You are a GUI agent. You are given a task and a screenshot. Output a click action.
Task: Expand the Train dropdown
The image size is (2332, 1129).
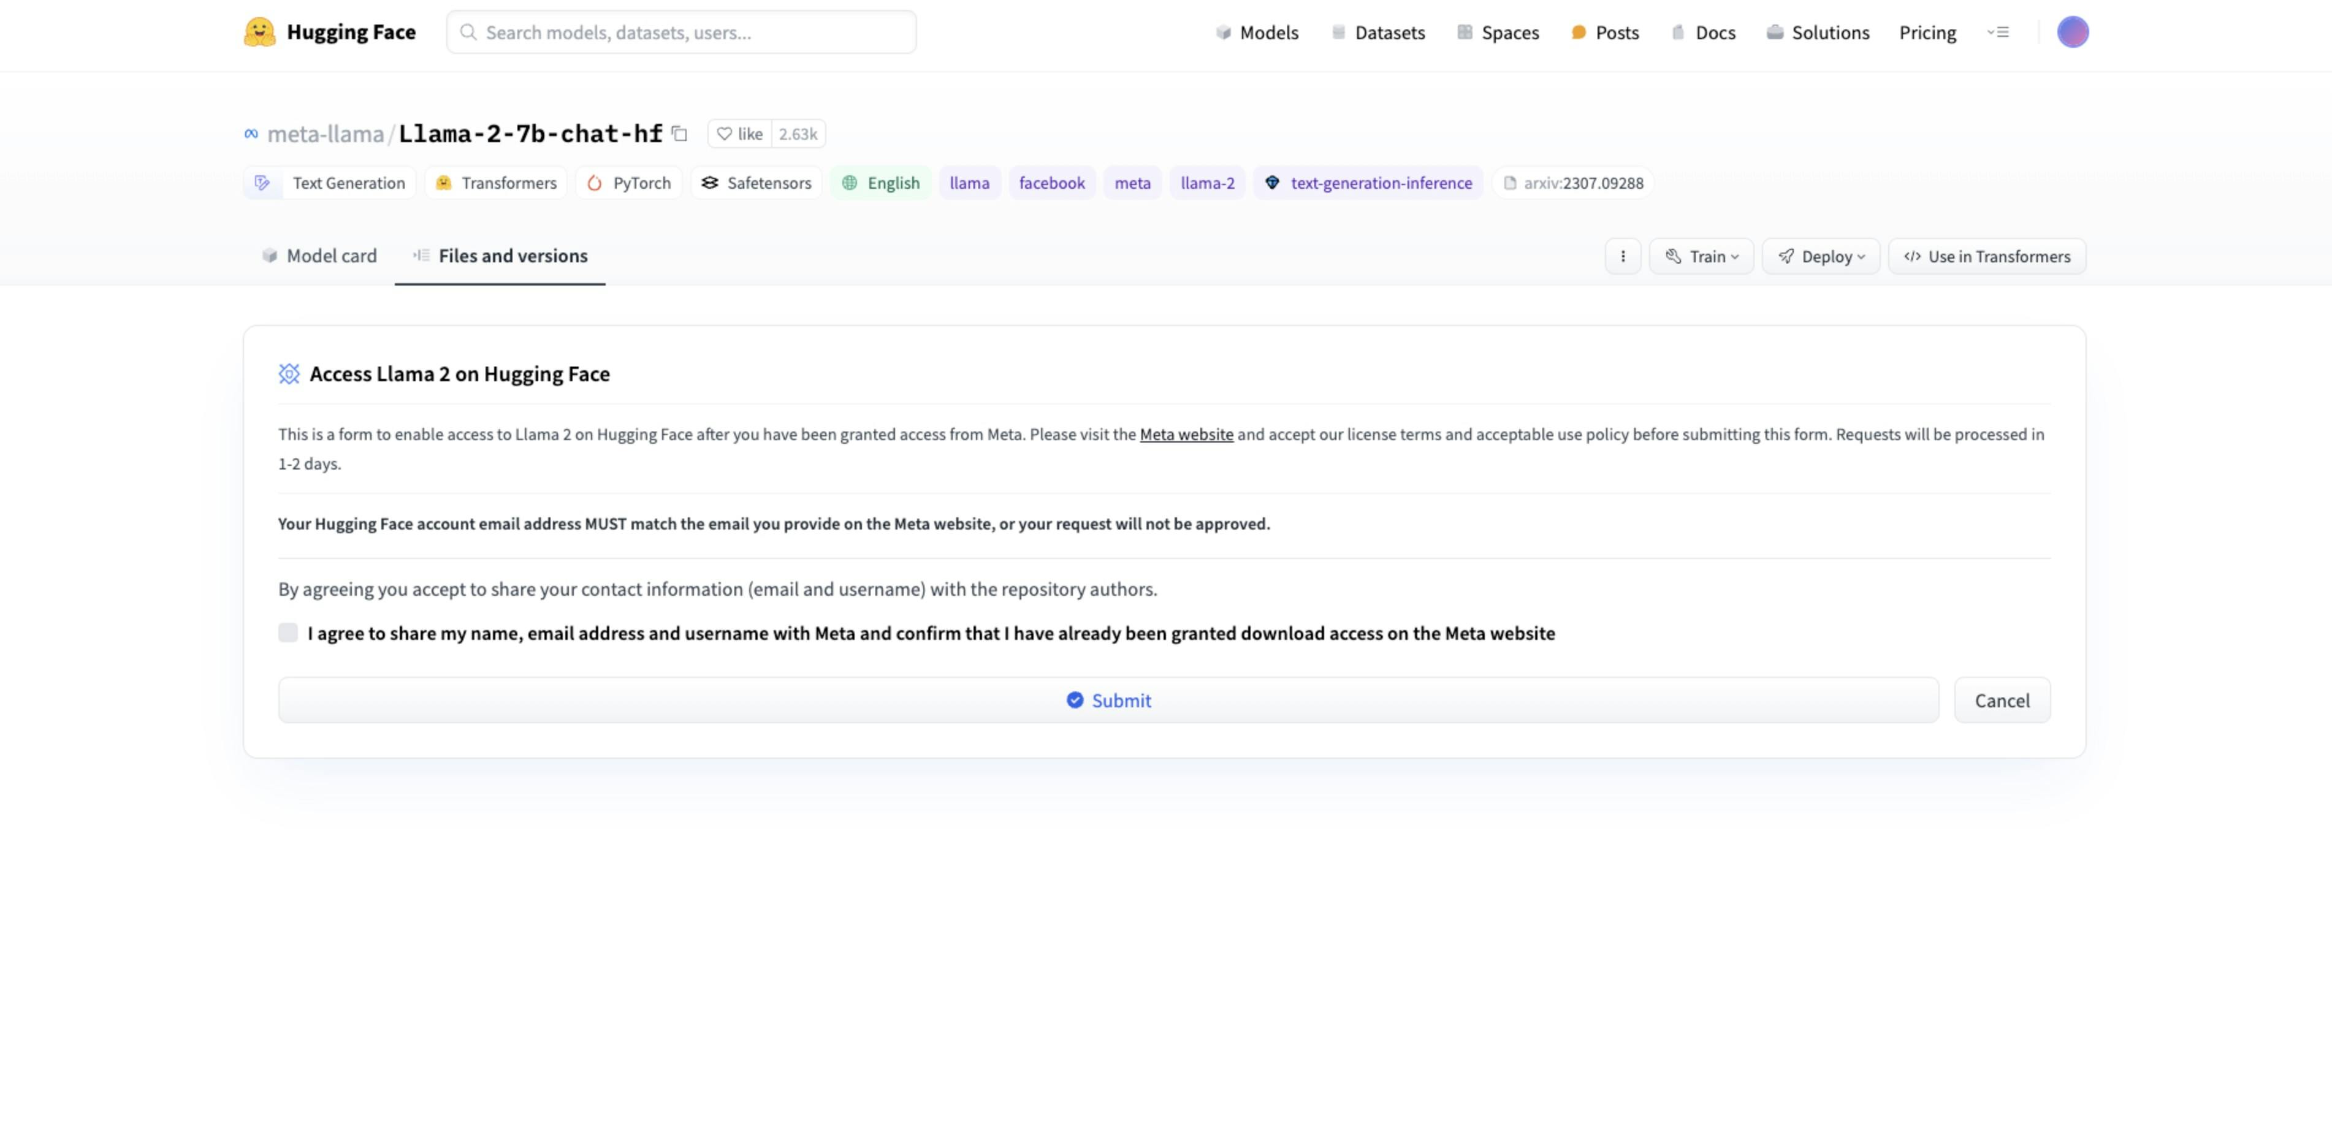[x=1701, y=256]
